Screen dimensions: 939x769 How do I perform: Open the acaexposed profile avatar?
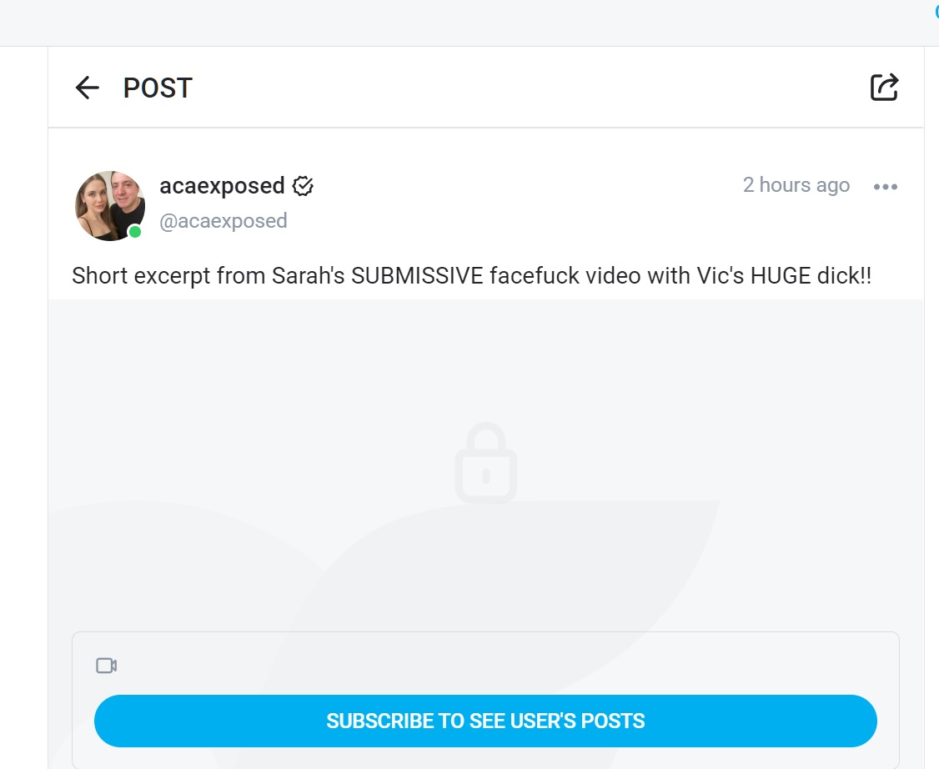[x=109, y=205]
